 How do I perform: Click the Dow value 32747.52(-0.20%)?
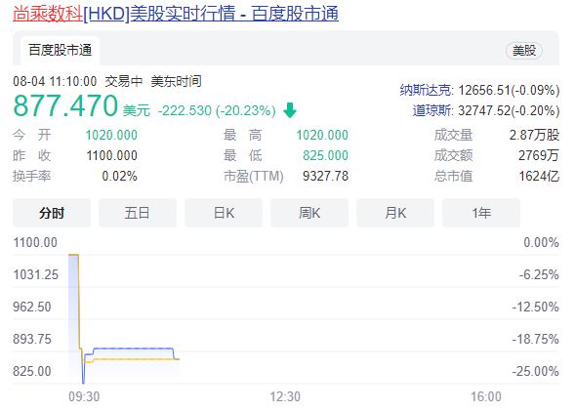pyautogui.click(x=509, y=110)
